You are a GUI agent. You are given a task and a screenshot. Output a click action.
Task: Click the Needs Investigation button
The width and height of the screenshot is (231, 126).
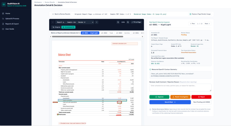tap(180, 97)
